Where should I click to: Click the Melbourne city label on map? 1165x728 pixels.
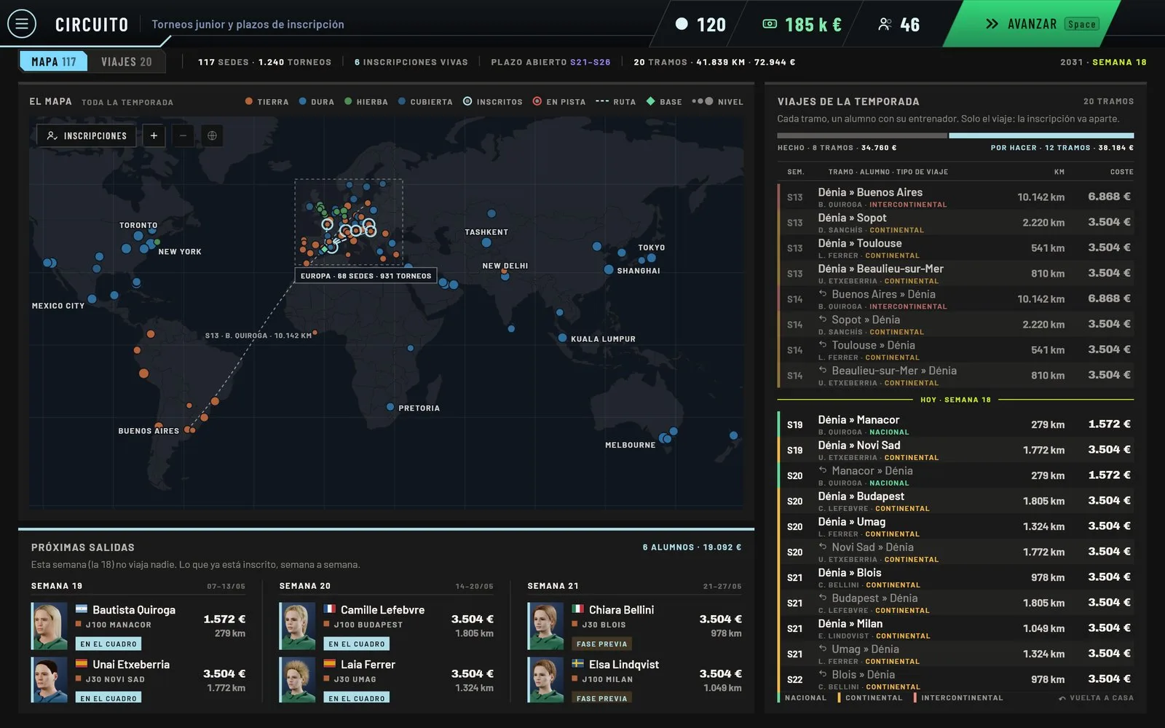630,445
